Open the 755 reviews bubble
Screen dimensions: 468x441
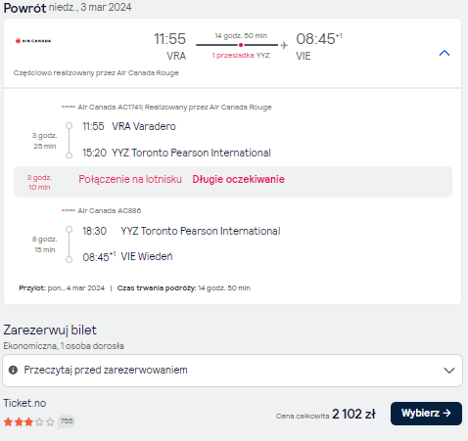pos(67,421)
